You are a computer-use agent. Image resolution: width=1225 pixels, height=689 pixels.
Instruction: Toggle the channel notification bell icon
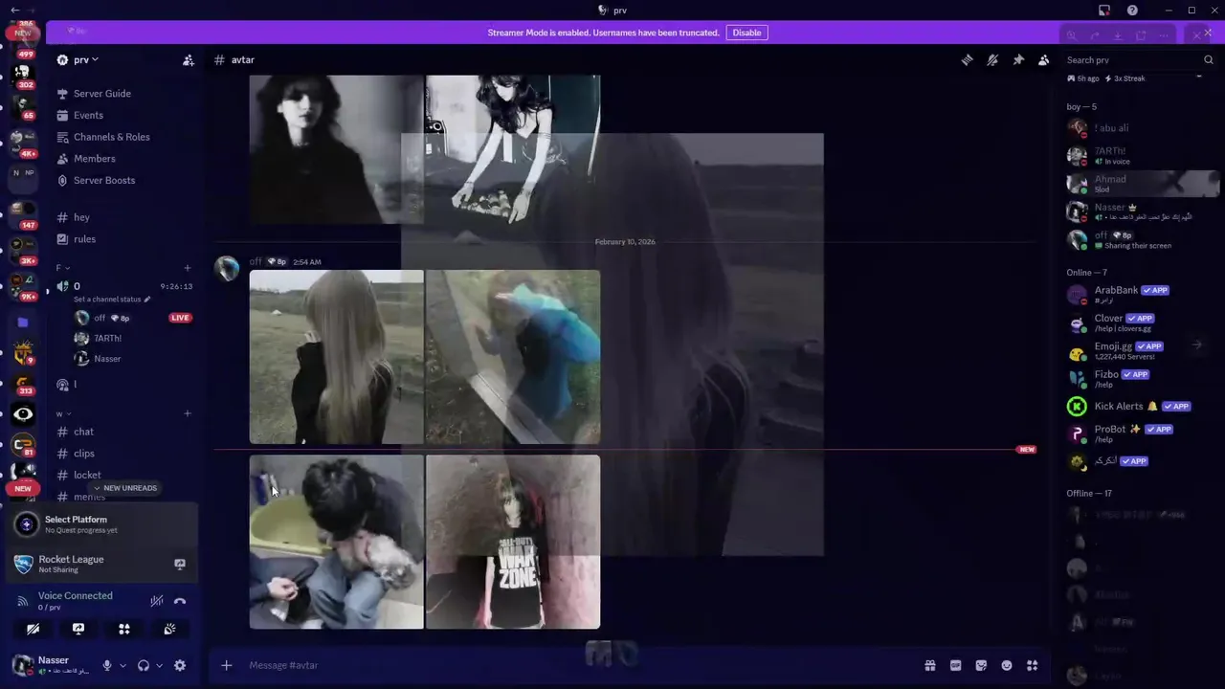[992, 59]
